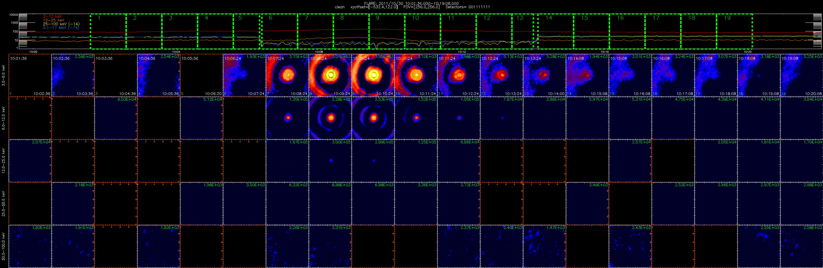The height and width of the screenshot is (268, 823).
Task: Choose time interval 19 on the light curve
Action: coord(734,31)
